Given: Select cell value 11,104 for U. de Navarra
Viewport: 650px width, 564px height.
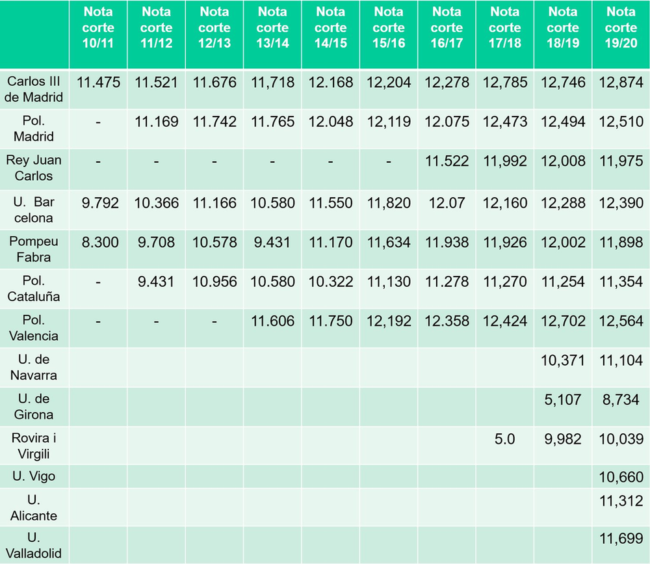Looking at the screenshot, I should pos(621,360).
